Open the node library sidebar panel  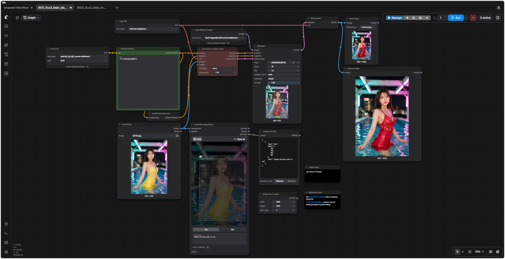(x=6, y=35)
